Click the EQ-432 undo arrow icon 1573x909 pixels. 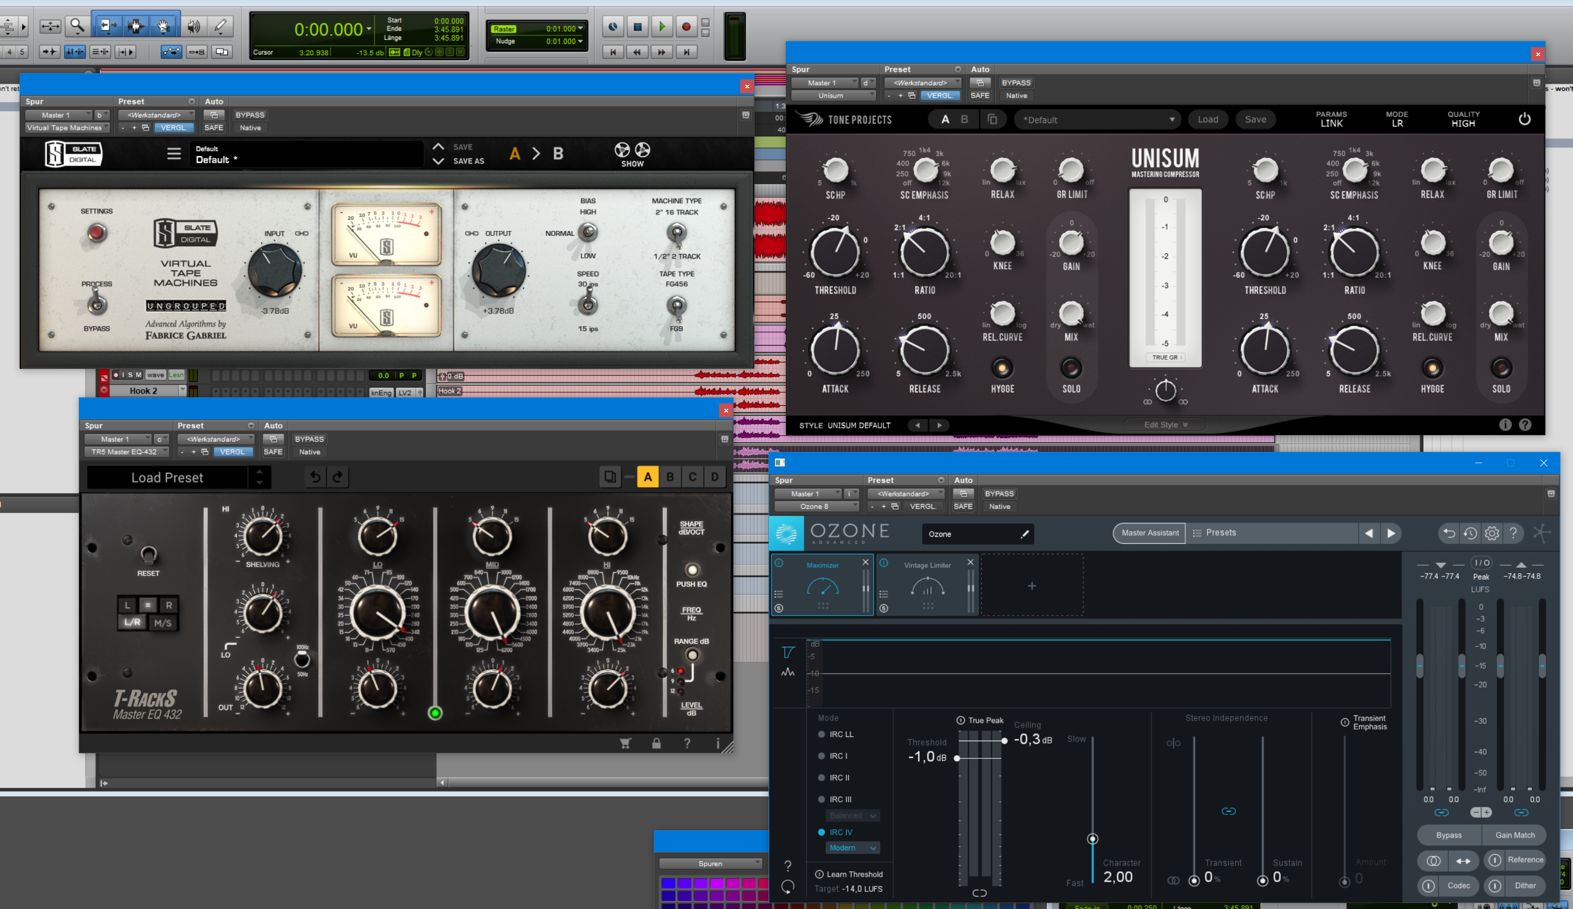pyautogui.click(x=315, y=477)
